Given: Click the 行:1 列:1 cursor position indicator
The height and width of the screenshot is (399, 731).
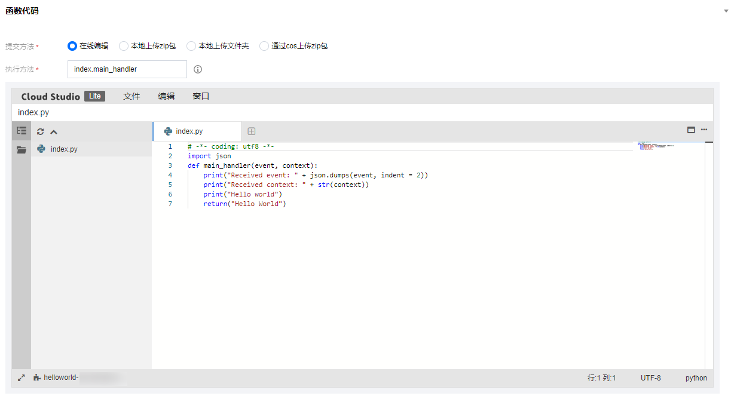Looking at the screenshot, I should (x=601, y=378).
